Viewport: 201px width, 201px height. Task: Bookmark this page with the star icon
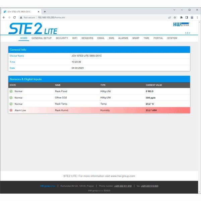[x=175, y=17]
